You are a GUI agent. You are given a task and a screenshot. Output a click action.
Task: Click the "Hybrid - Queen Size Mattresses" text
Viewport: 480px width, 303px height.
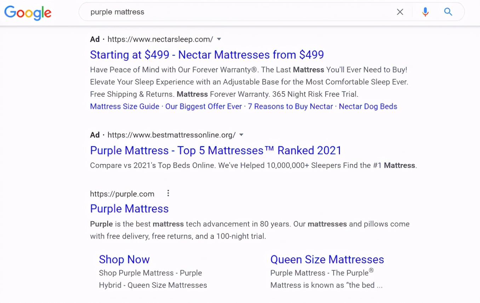(x=153, y=285)
